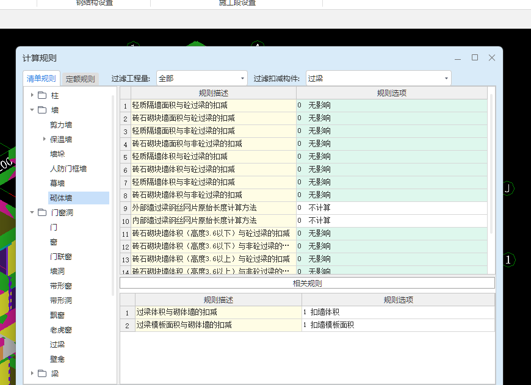531x385 pixels.
Task: Click rule 砖石砌块墙面积与非砼过梁的扣减
Action: coord(214,144)
